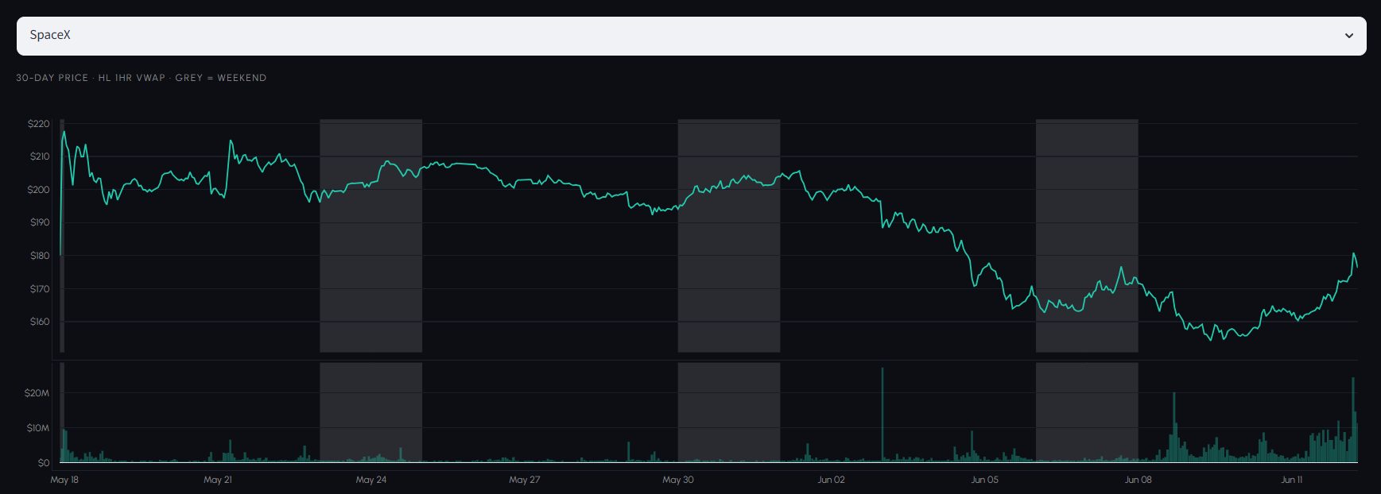Click the $170 price axis label

(39, 289)
